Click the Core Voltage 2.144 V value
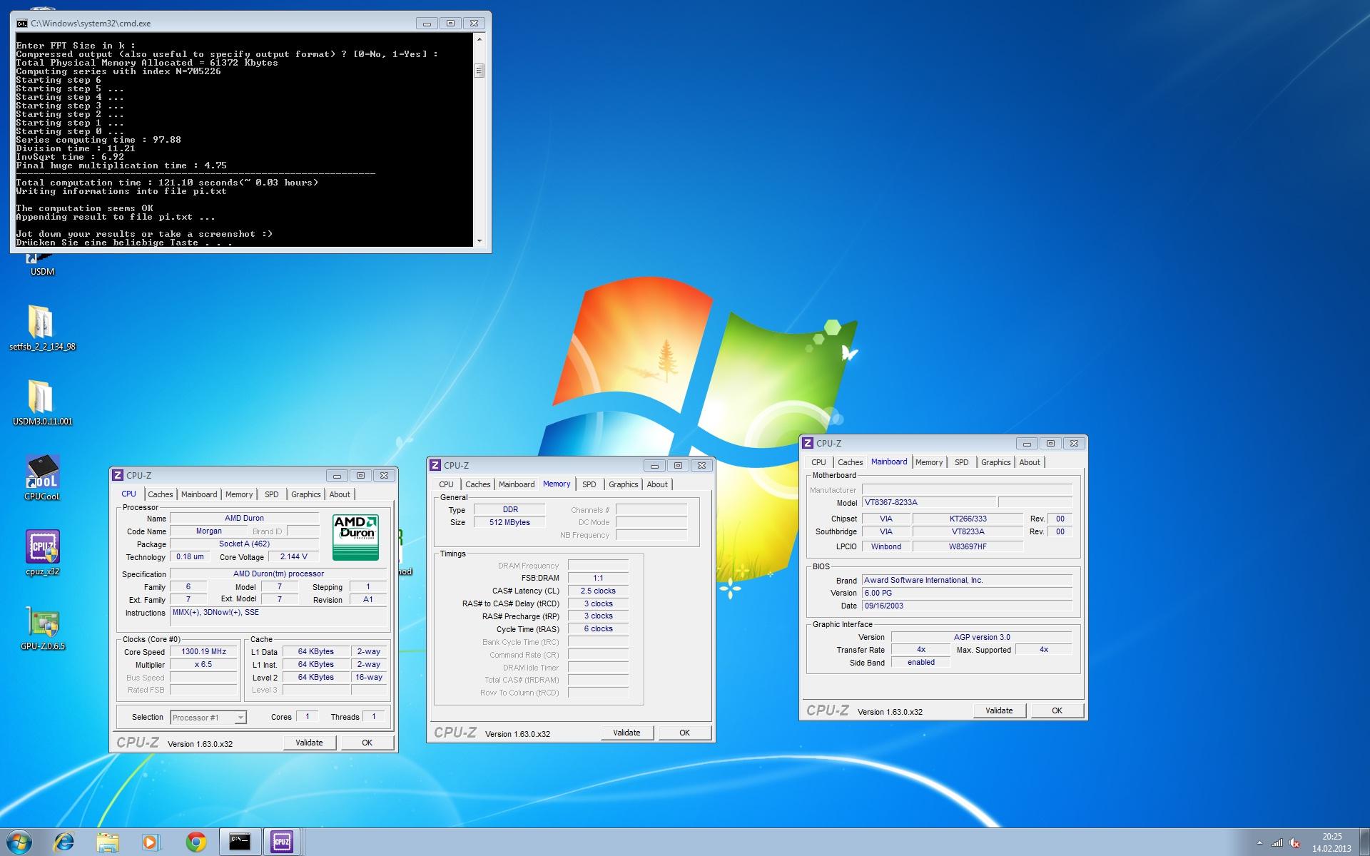Viewport: 1370px width, 856px height. click(x=293, y=556)
